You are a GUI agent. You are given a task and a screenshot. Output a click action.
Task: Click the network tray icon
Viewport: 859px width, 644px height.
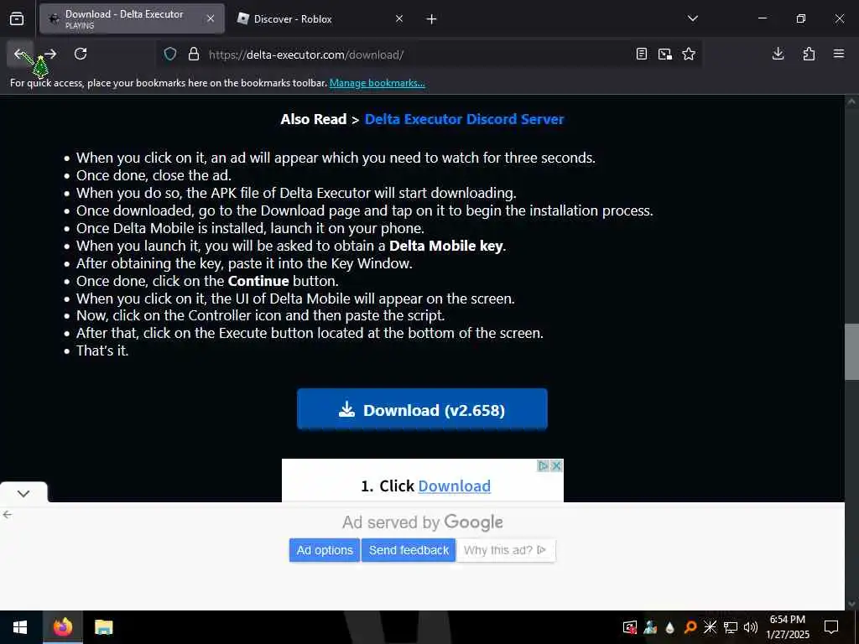731,627
